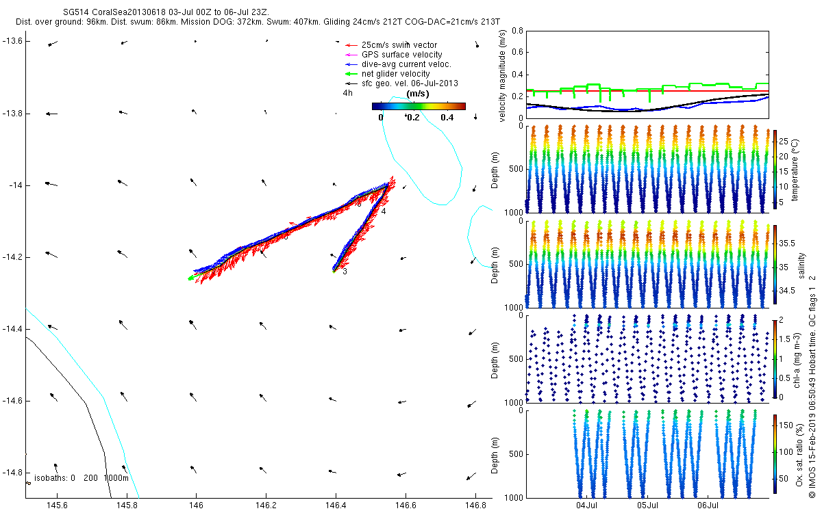Click the '(m/s)' velocity colorbar title
Screen dimensions: 822x513
pos(418,93)
